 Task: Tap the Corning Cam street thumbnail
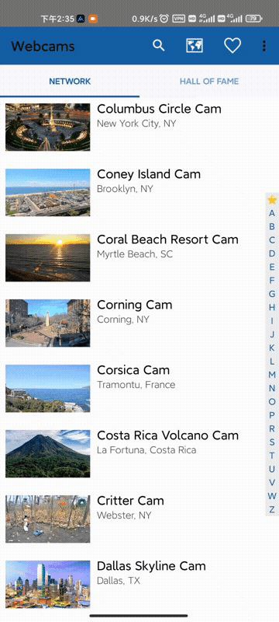(48, 323)
